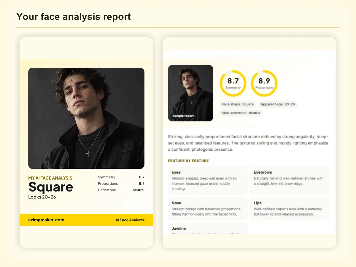356x267 pixels.
Task: Click the FEATURE BY FEATURE section heading
Action: click(x=188, y=161)
